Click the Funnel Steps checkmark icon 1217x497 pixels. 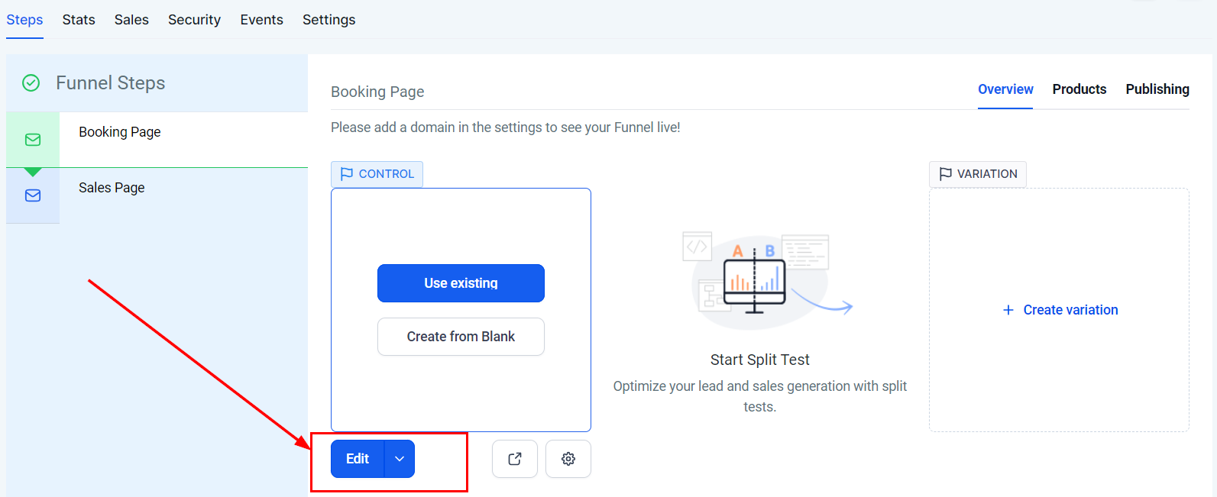31,83
